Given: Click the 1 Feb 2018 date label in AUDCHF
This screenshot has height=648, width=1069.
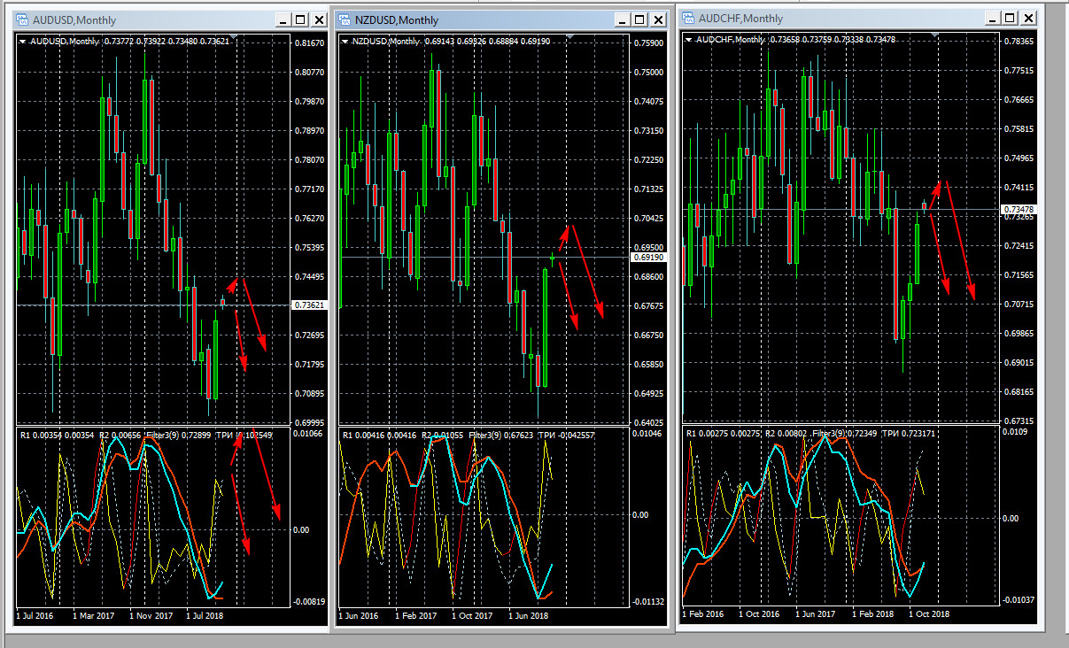Looking at the screenshot, I should pos(872,613).
